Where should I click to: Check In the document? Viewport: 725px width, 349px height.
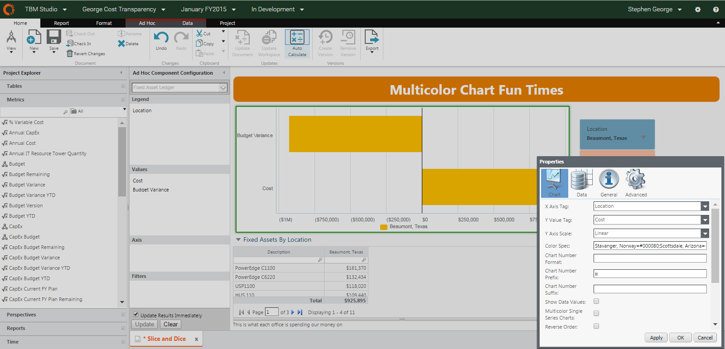click(79, 43)
